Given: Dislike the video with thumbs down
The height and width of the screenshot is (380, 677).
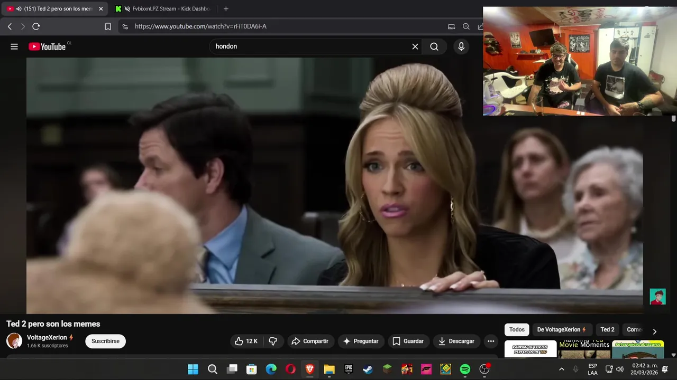Looking at the screenshot, I should [x=273, y=341].
